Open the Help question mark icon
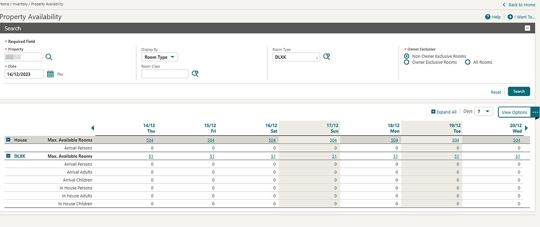 tap(488, 17)
